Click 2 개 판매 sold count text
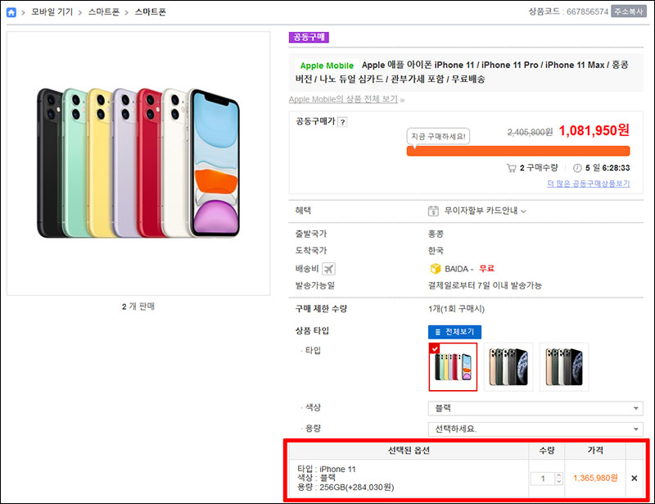 138,306
